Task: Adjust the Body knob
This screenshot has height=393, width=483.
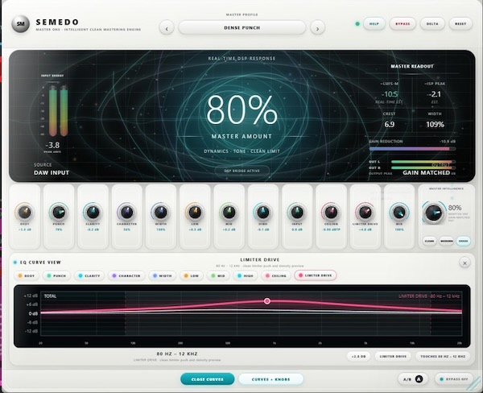Action: [25, 212]
